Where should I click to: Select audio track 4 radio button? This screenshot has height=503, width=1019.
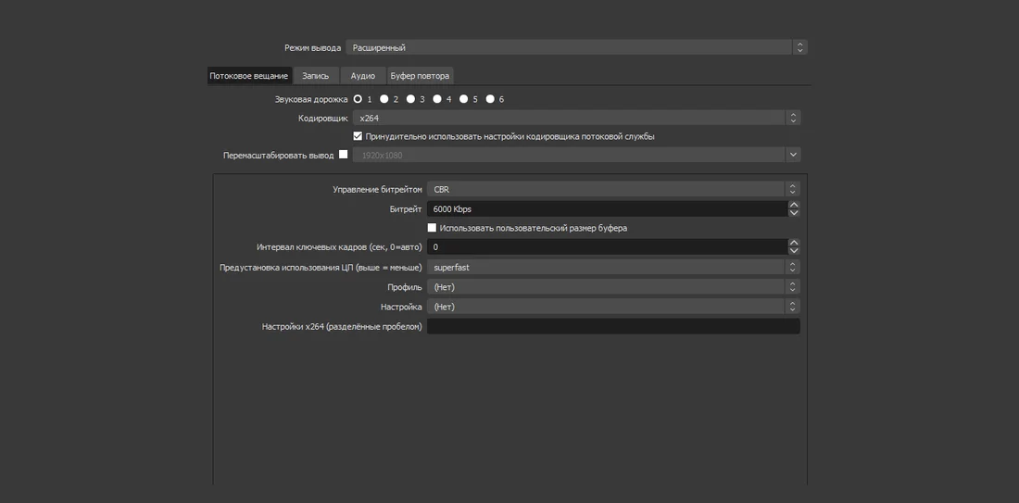[437, 99]
